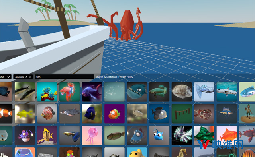The image size is (255, 157).
Task: Choose the clownfish model thumbnail
Action: click(6, 114)
